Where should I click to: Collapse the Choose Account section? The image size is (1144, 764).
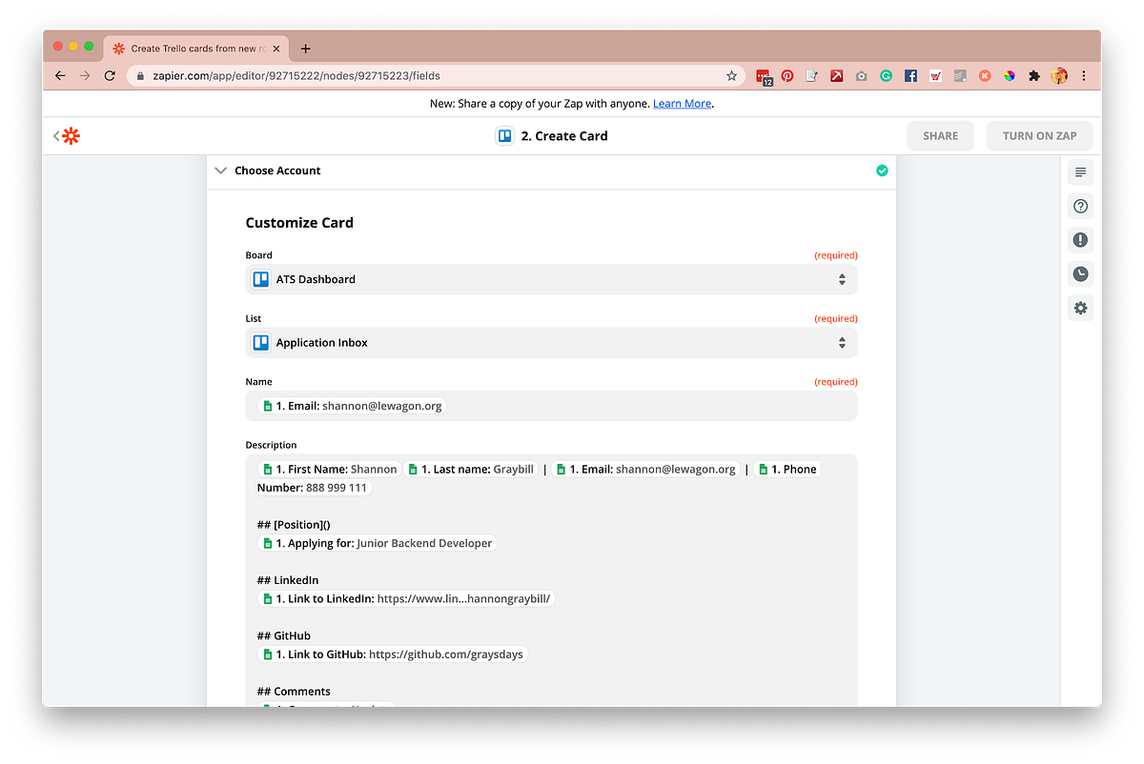(x=221, y=171)
